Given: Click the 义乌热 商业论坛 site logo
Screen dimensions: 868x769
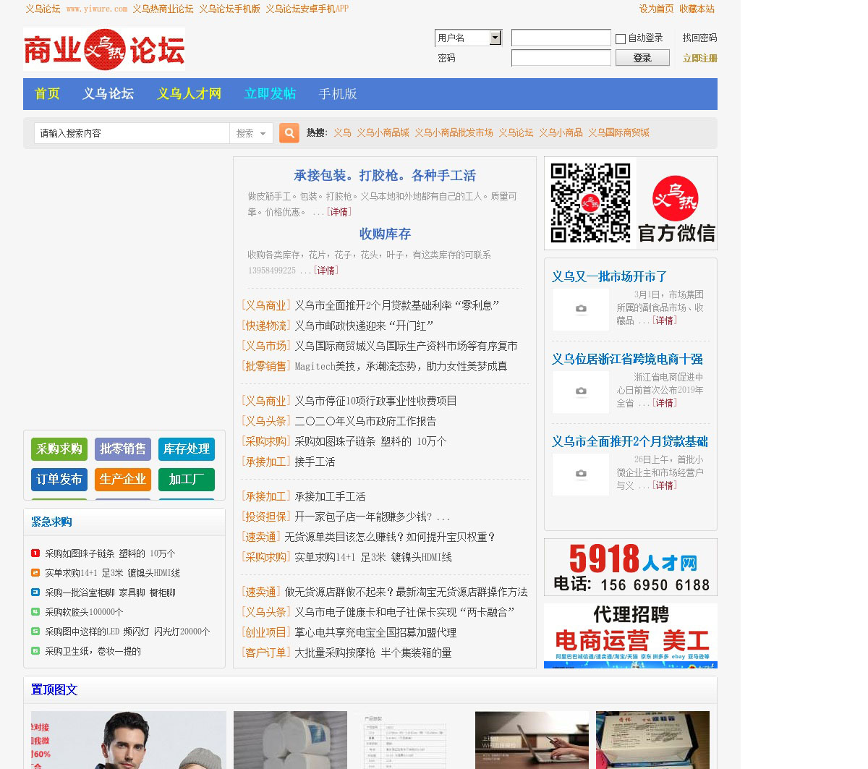Looking at the screenshot, I should pos(104,49).
